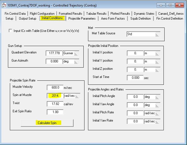Click the Start at Time field
The image size is (187, 145).
pos(135,78)
